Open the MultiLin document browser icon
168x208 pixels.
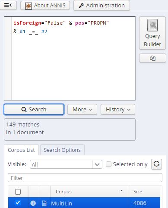[x=44, y=203]
